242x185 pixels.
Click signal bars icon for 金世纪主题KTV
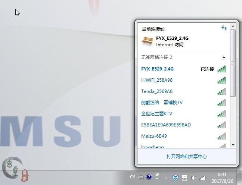(x=221, y=114)
